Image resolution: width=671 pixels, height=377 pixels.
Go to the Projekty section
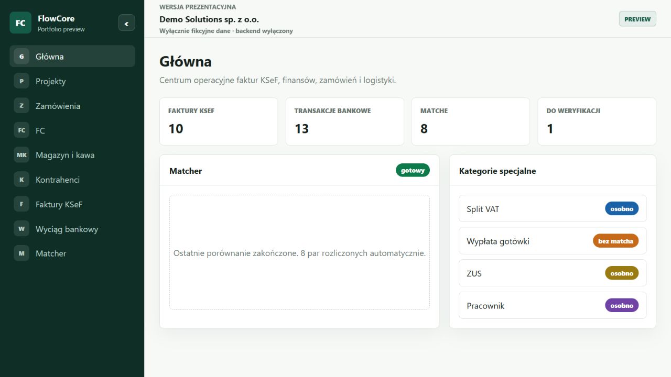[72, 81]
